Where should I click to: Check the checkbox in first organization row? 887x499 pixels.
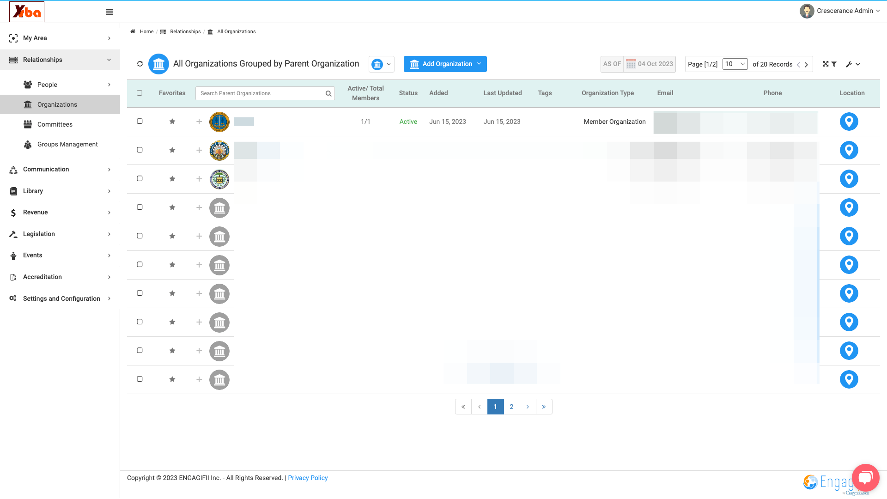140,121
